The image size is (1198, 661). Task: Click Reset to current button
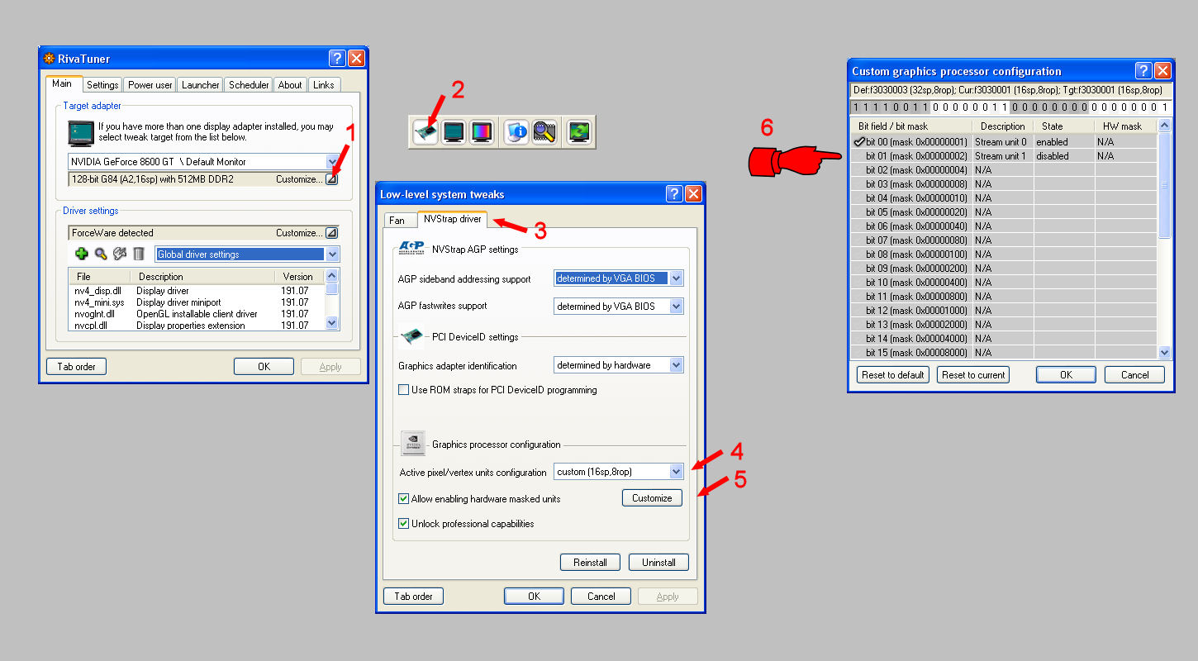[973, 375]
